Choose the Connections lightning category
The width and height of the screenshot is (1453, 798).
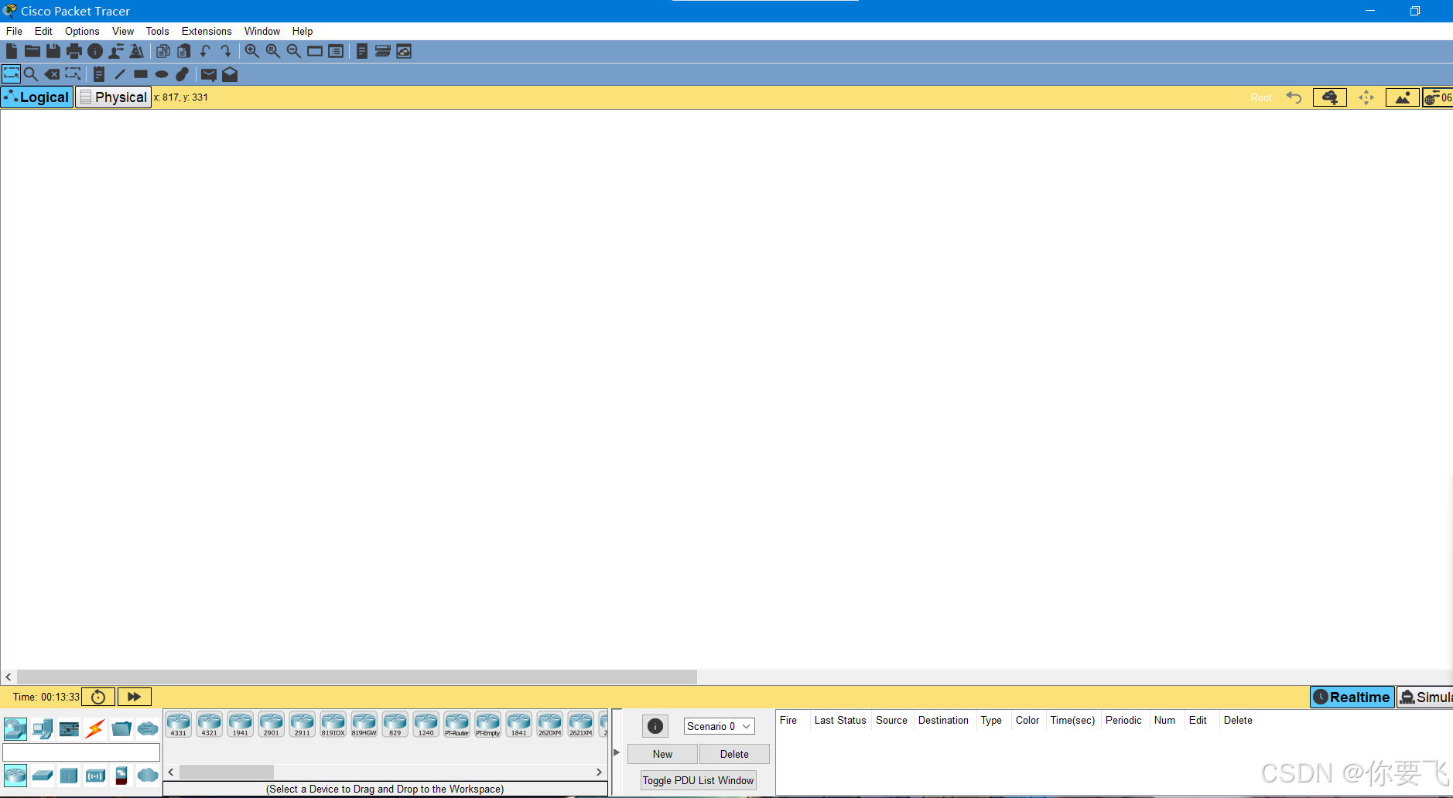95,728
